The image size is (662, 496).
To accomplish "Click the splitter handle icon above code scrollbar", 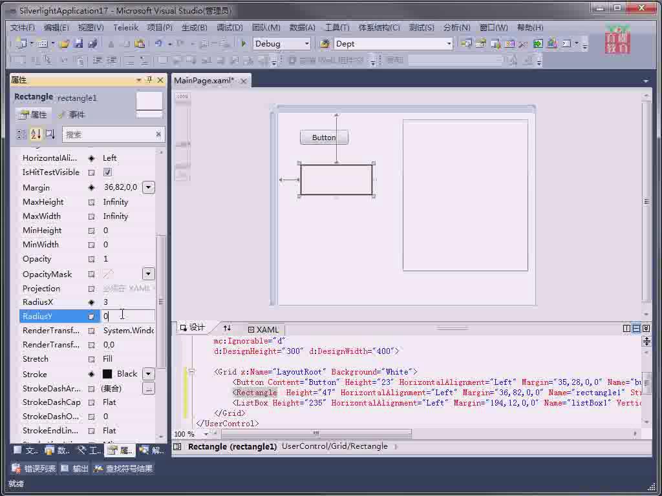I will tap(646, 341).
